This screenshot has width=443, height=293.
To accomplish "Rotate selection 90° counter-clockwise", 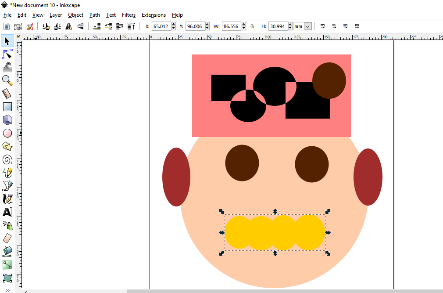I will (x=46, y=26).
